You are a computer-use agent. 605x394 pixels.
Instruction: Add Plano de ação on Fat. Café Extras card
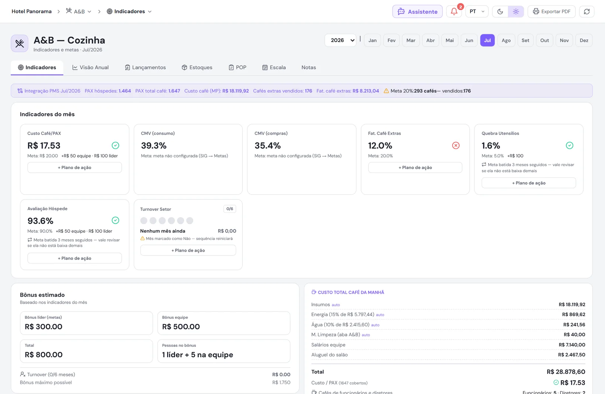(x=415, y=167)
